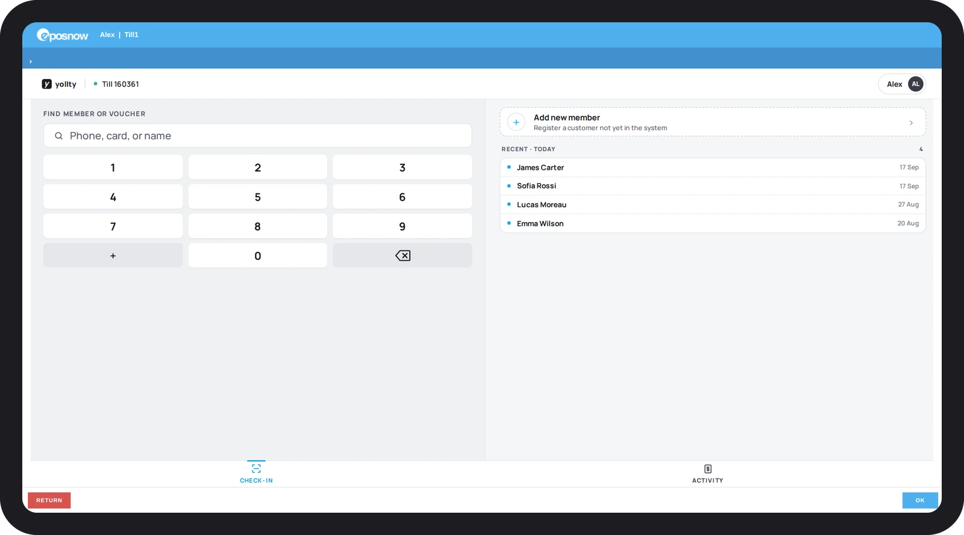Tap keypad digit 5

point(258,197)
